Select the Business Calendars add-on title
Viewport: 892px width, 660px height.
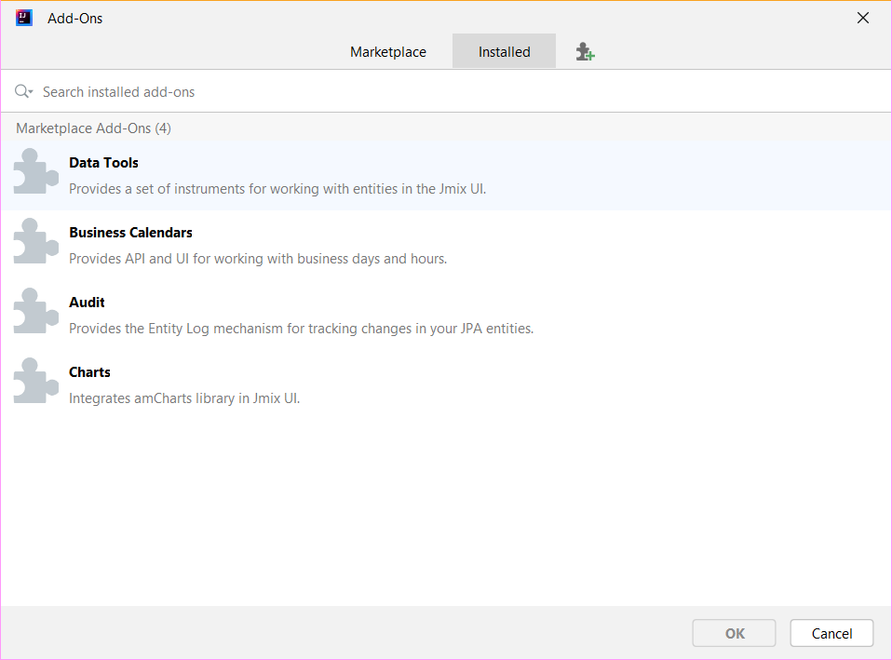point(131,233)
